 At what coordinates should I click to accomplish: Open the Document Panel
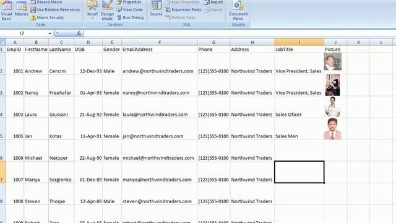click(238, 11)
